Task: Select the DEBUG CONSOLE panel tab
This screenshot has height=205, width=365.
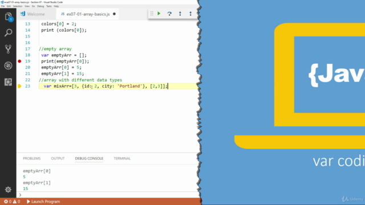Action: click(89, 158)
